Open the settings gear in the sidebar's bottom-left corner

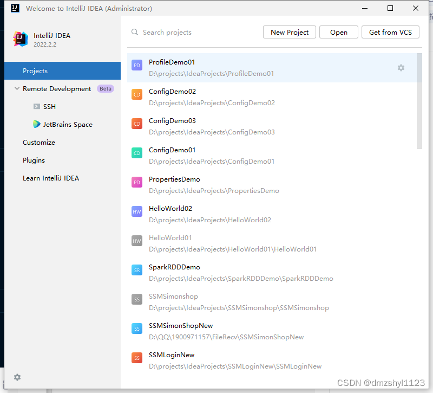click(17, 377)
